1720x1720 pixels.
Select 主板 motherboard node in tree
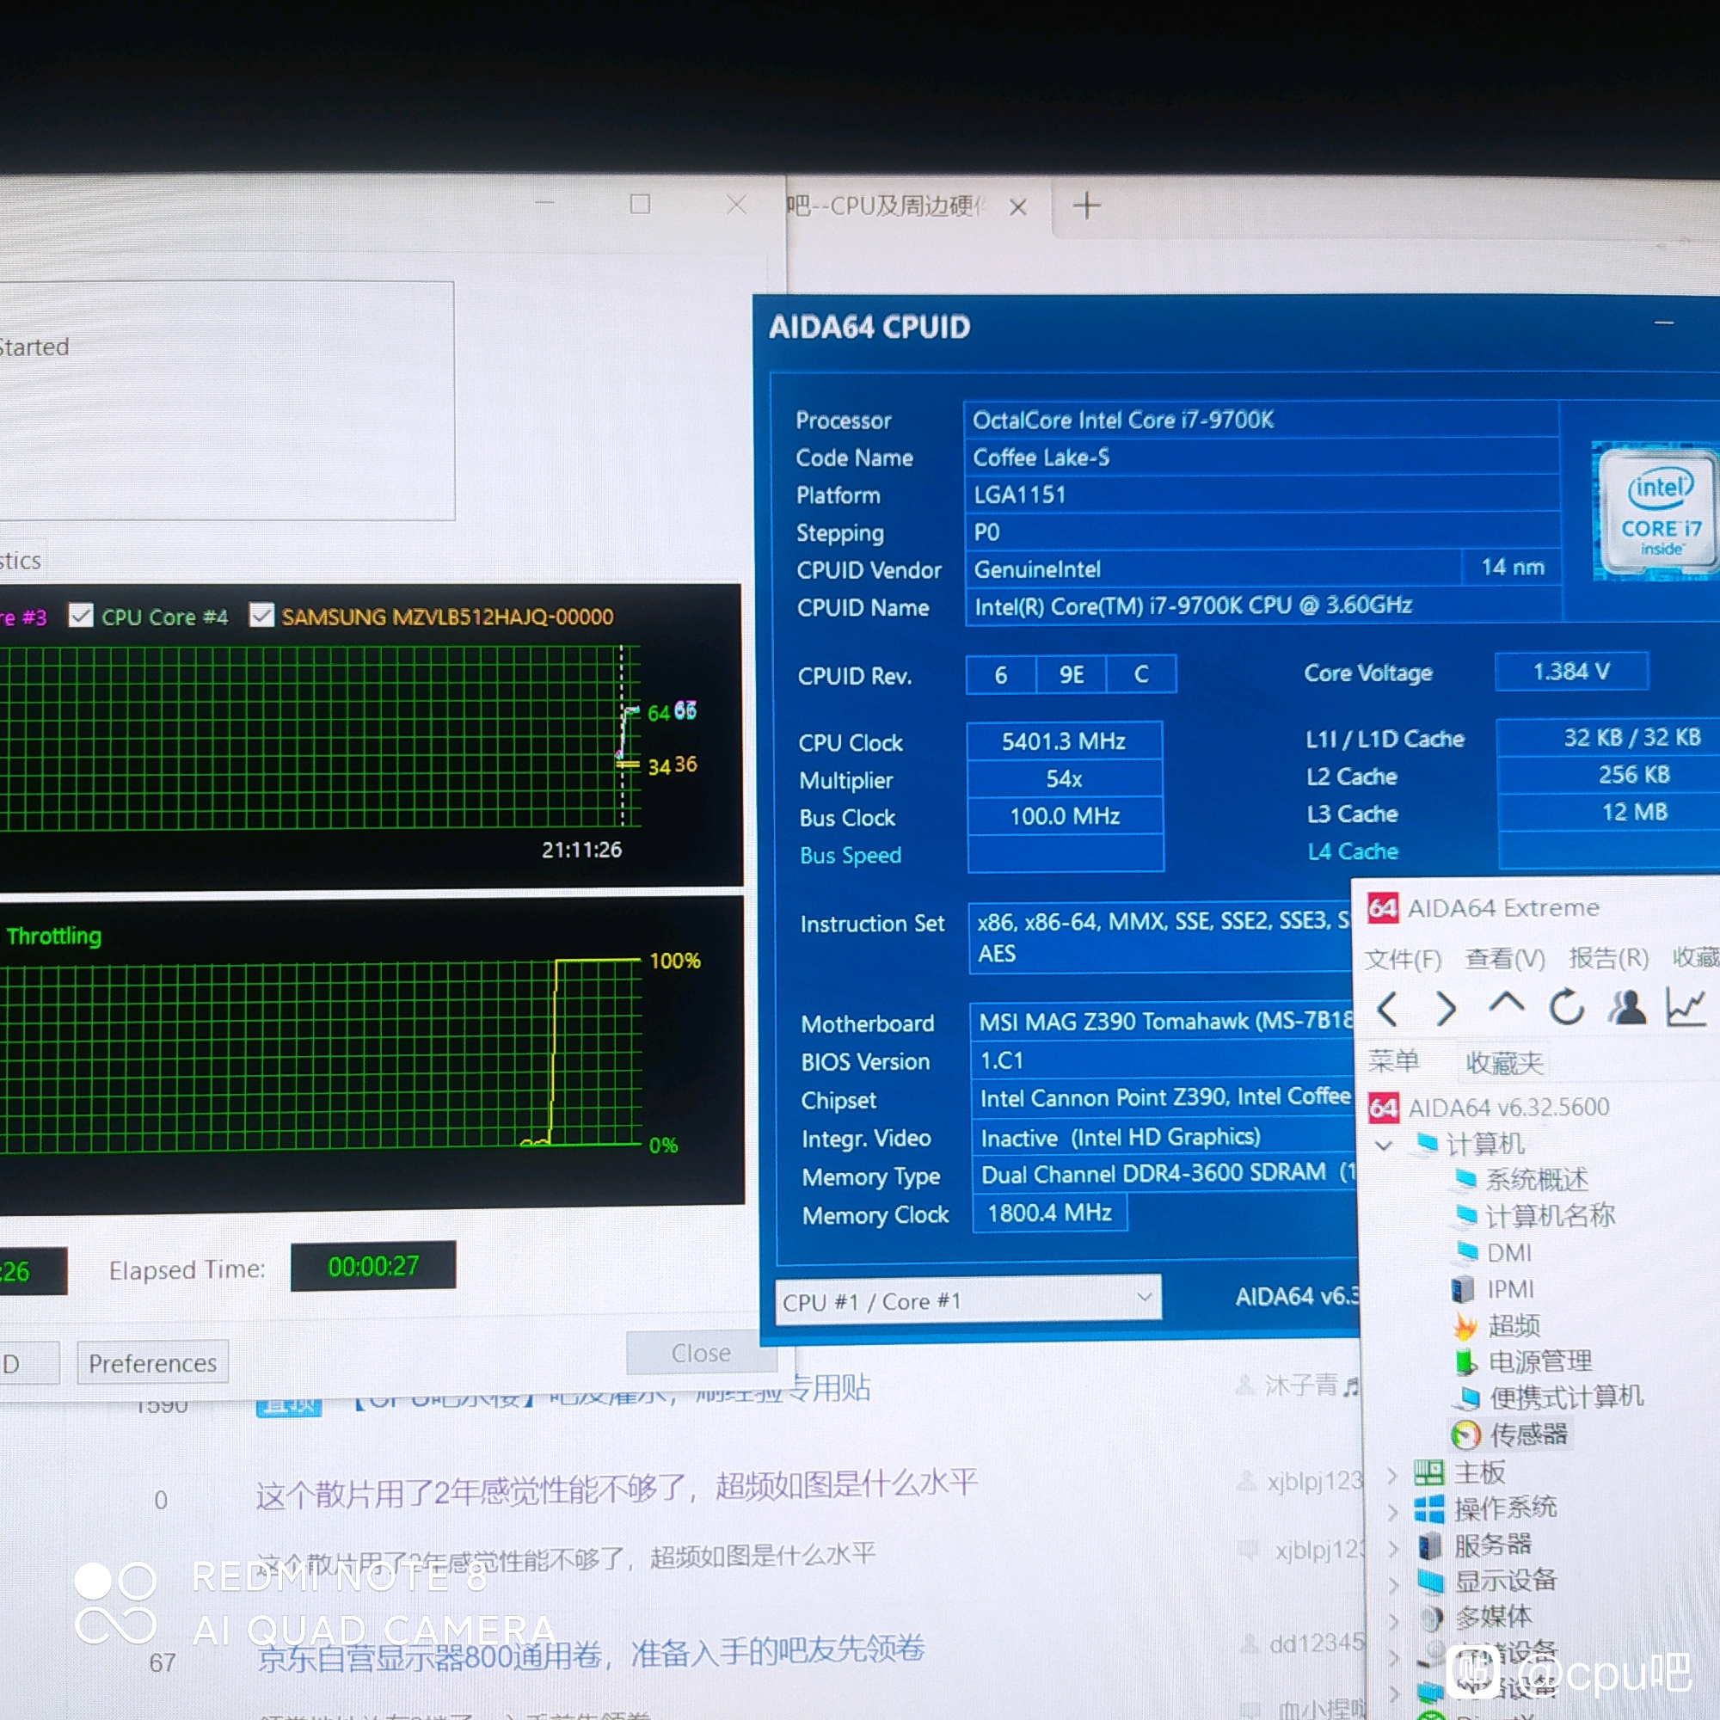click(1479, 1472)
